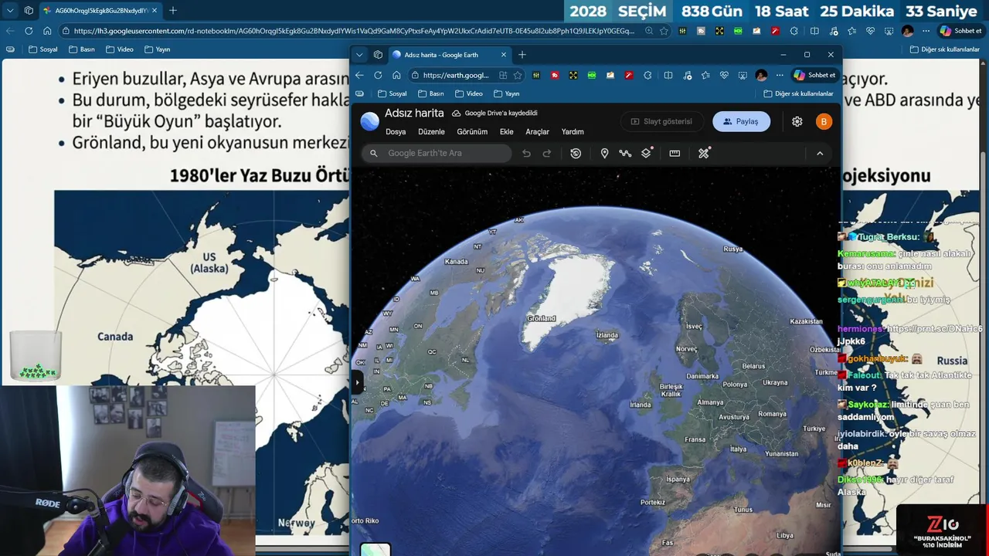Viewport: 989px width, 556px height.
Task: Collapse the Earth toolbar with chevron
Action: pyautogui.click(x=820, y=153)
